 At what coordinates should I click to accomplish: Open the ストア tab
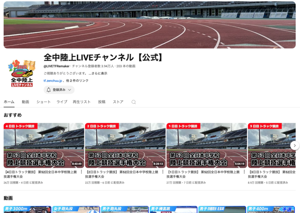118,102
